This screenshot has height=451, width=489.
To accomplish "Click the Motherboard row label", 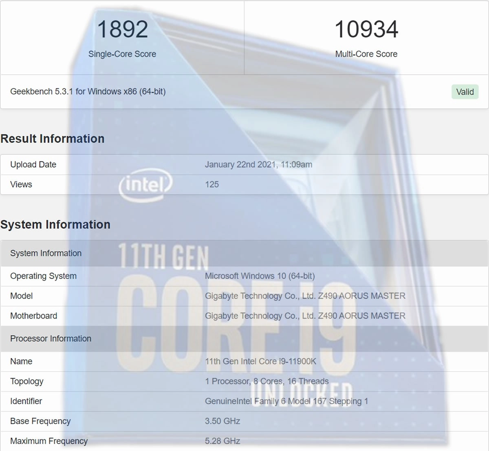I will (33, 316).
